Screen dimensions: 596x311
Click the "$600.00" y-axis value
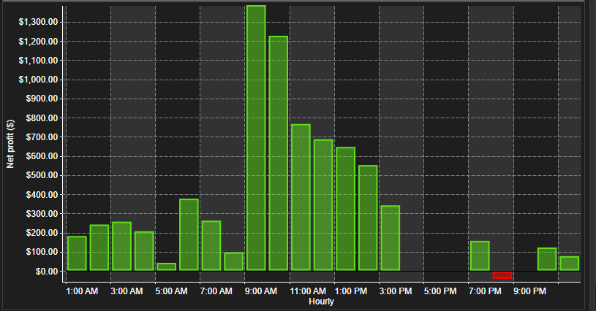(x=42, y=156)
